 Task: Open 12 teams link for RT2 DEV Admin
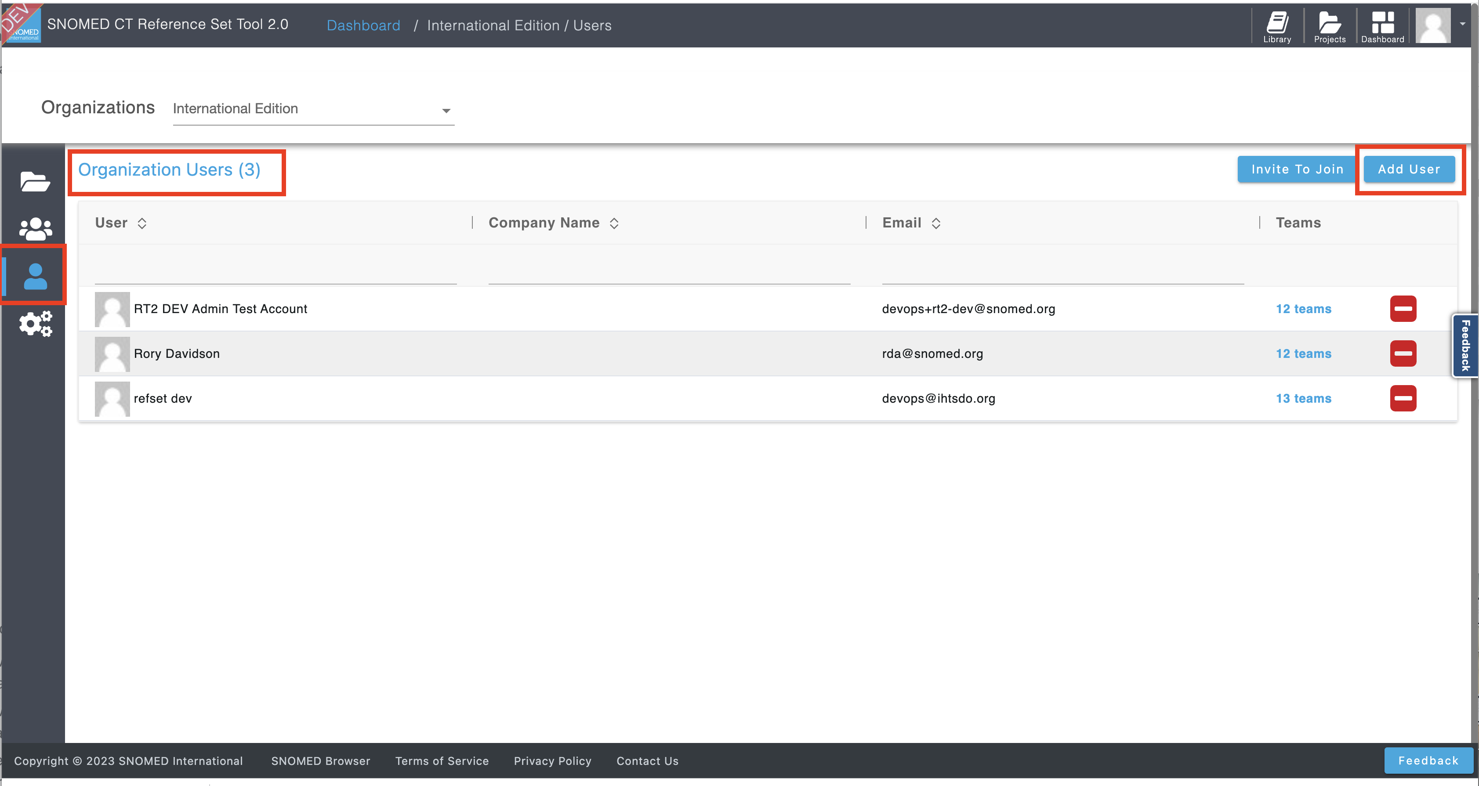(1303, 309)
